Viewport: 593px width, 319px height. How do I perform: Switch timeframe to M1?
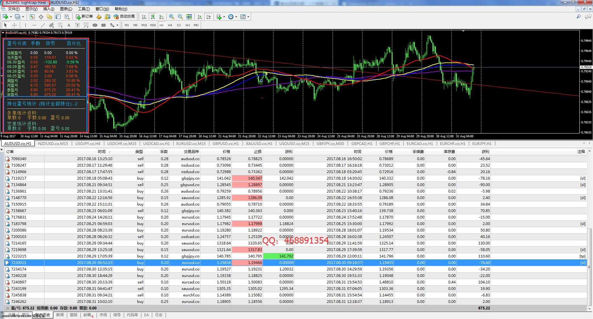(x=127, y=25)
